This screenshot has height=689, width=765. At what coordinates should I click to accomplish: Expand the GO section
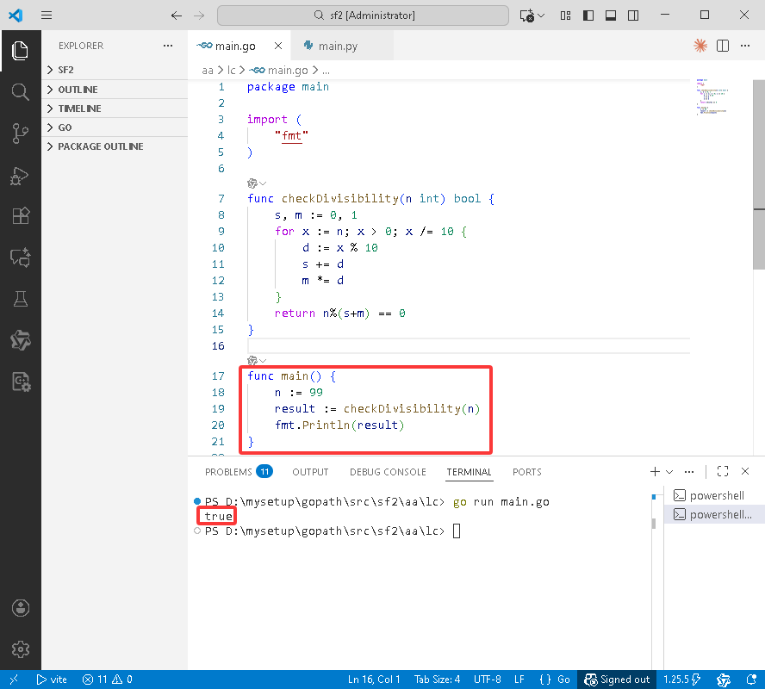point(115,127)
